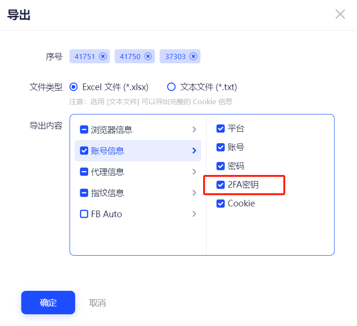The height and width of the screenshot is (326, 357).
Task: Select Excel 文件 (*.xlsx) radio option
Action: click(x=74, y=87)
